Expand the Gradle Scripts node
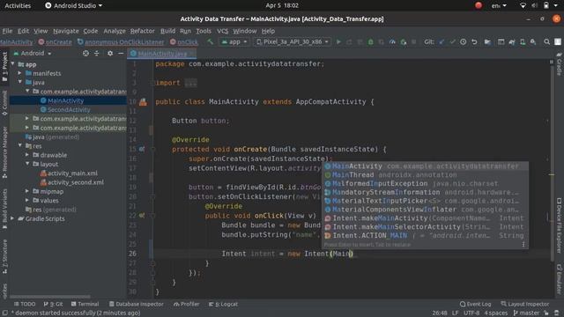564x317 pixels. (x=13, y=218)
